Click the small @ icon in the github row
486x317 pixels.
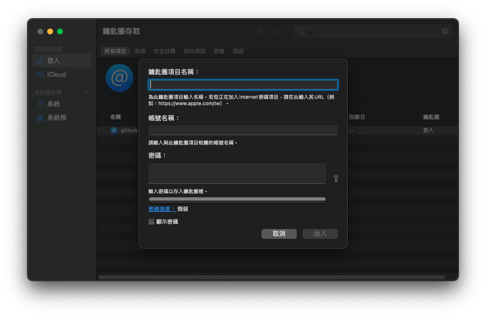pyautogui.click(x=114, y=130)
